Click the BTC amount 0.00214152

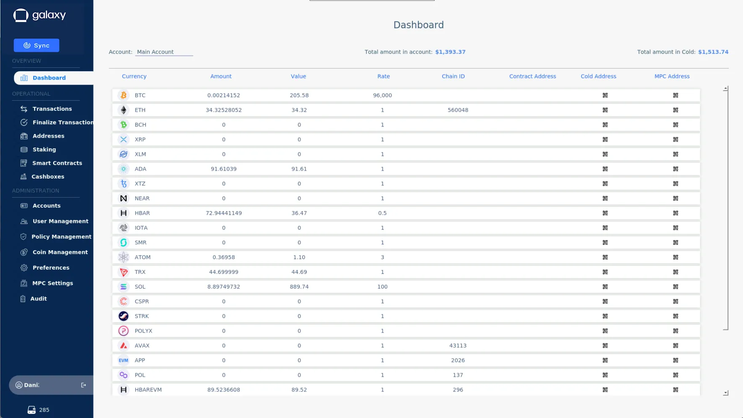click(224, 95)
